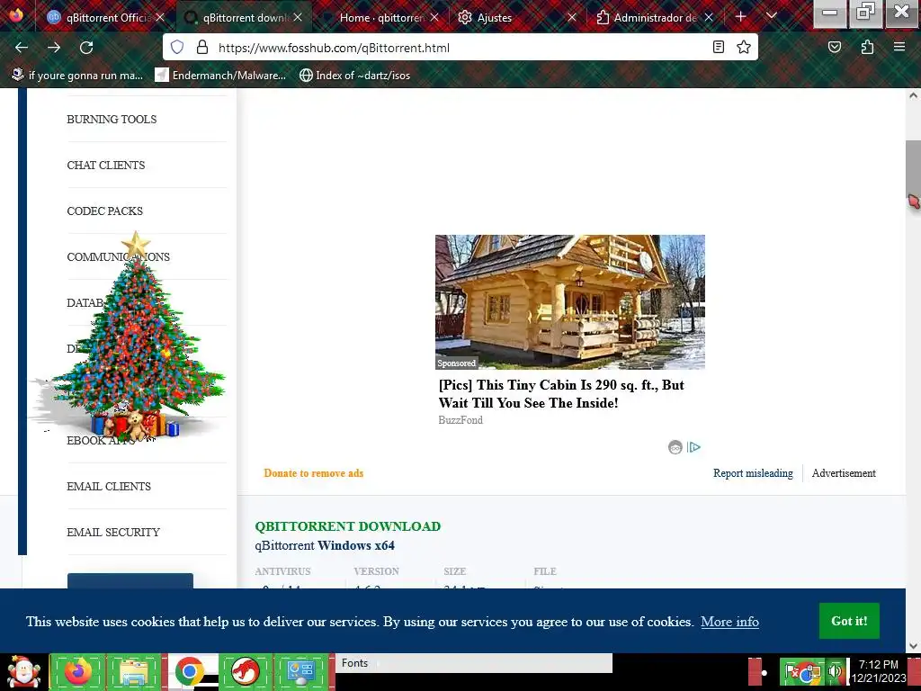Click the QBITTORRENT DOWNLOAD heading
Image resolution: width=921 pixels, height=691 pixels.
click(348, 526)
